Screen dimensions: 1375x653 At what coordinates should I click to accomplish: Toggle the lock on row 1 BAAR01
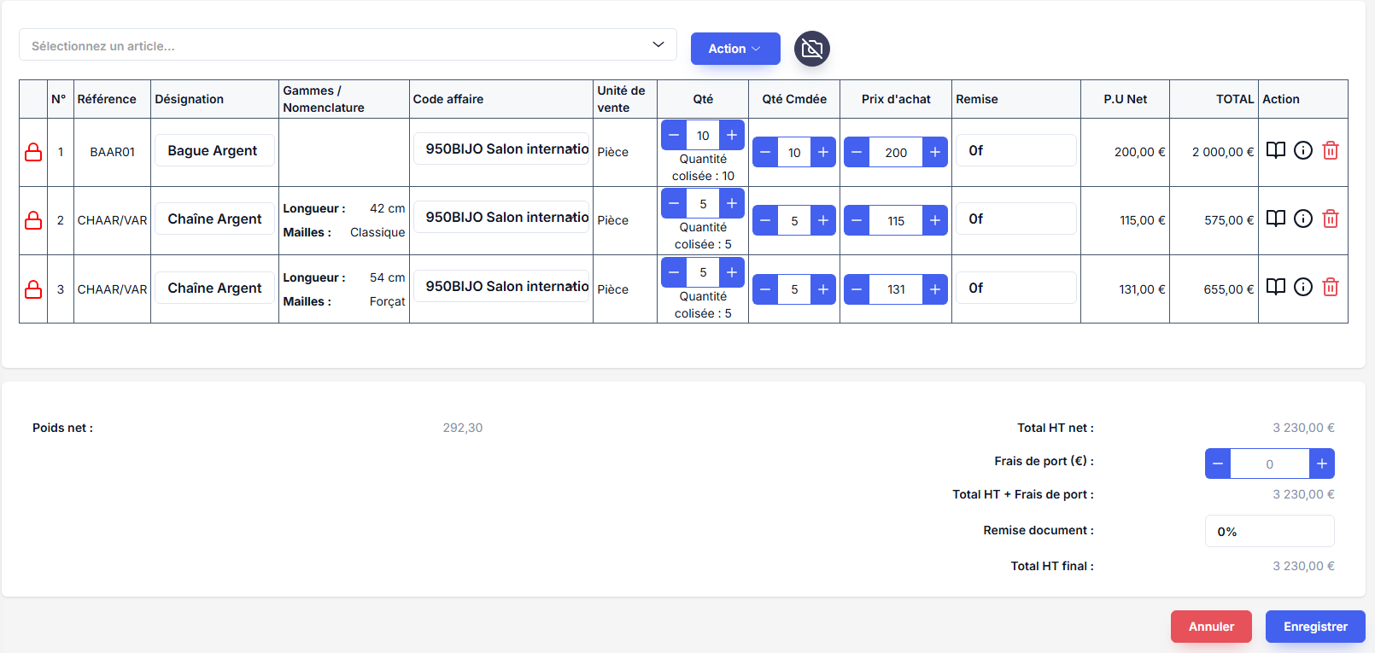click(x=33, y=152)
